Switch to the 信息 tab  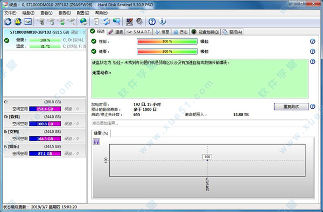[x=162, y=32]
